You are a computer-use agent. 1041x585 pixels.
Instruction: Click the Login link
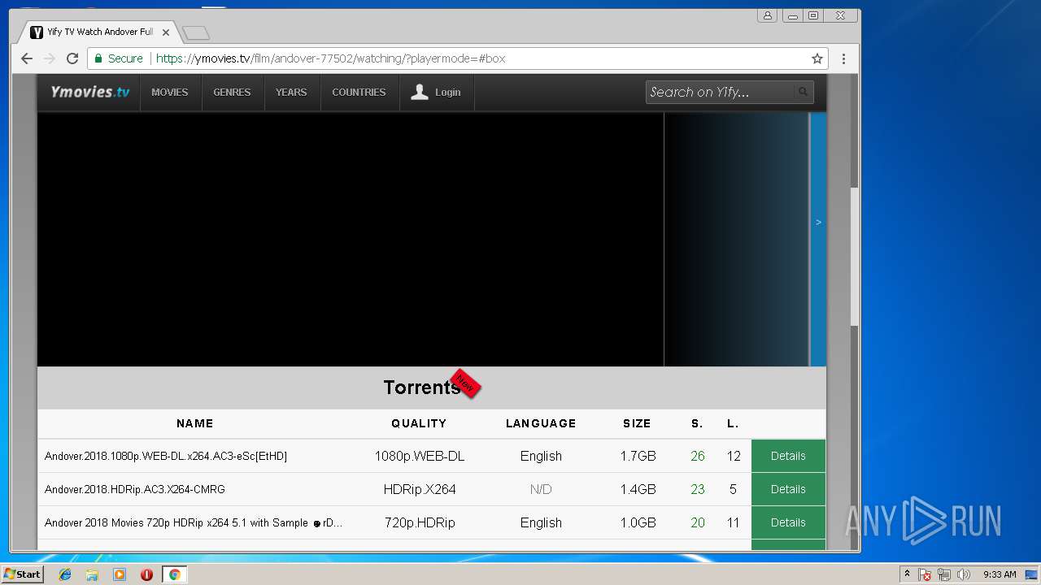(x=447, y=93)
